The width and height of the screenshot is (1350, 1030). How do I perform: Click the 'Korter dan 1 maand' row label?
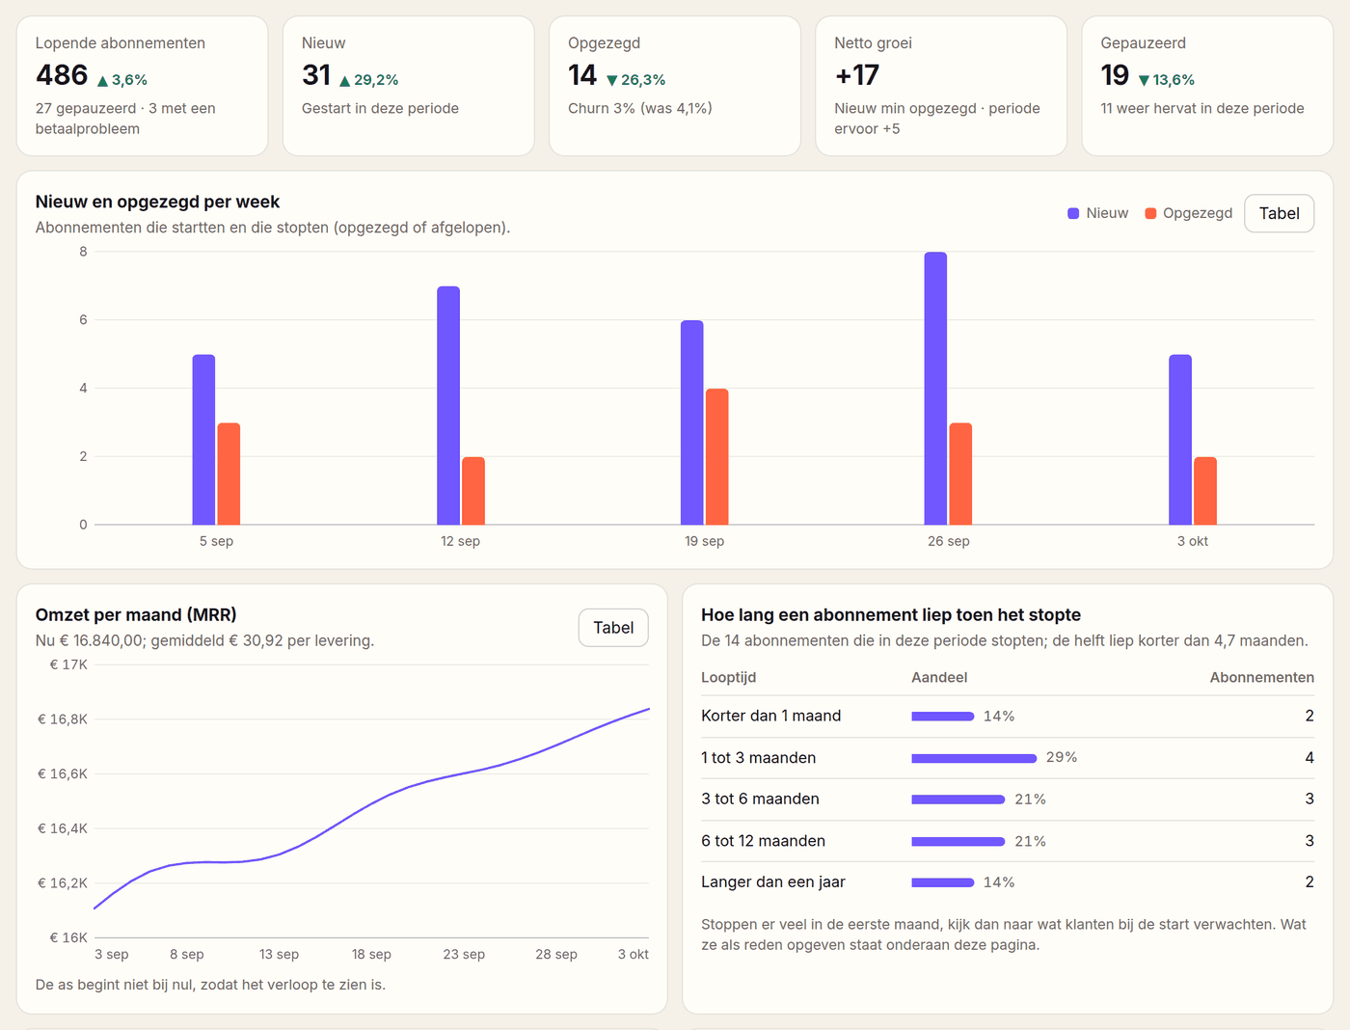771,716
